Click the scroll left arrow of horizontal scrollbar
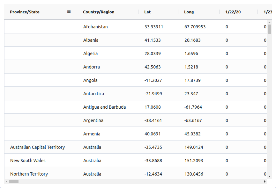Image resolution: width=276 pixels, height=188 pixels. click(x=6, y=182)
